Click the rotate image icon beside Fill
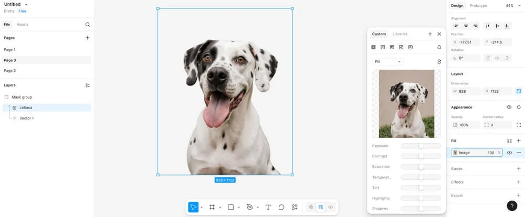Viewport: 525px width, 217px height. click(439, 62)
